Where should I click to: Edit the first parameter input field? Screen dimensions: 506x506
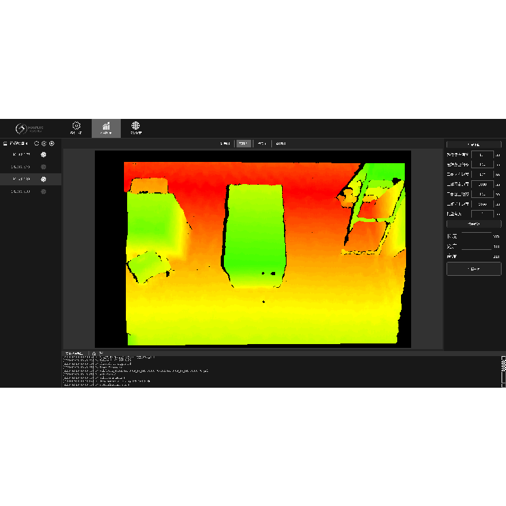(482, 154)
